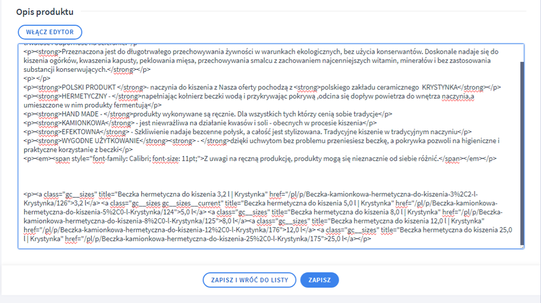The height and width of the screenshot is (303, 541).
Task: Click 'praktyczne korzystanie z beczki' text
Action: coord(71,150)
